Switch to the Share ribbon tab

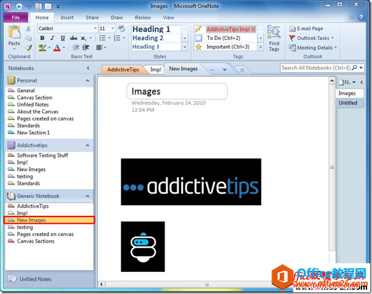92,18
